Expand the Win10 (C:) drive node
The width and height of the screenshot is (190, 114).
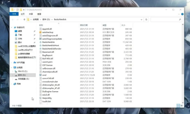click(x=13, y=71)
